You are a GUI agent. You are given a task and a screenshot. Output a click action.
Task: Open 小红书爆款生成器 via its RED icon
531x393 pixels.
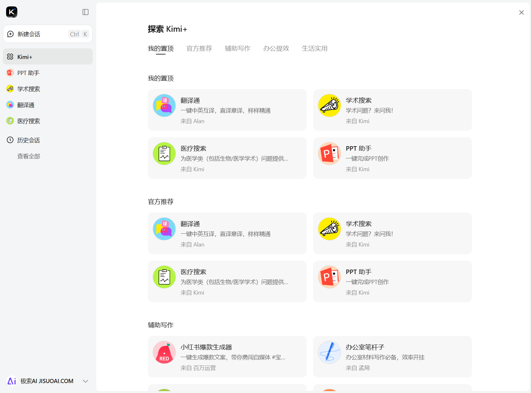click(x=164, y=352)
